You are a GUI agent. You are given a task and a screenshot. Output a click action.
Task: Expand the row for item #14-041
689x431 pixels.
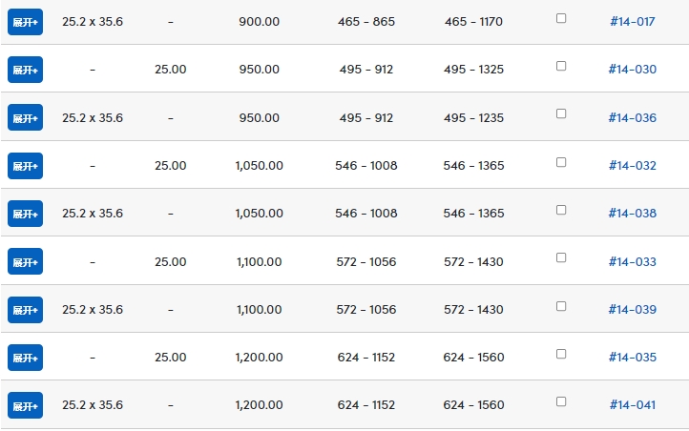(x=25, y=405)
